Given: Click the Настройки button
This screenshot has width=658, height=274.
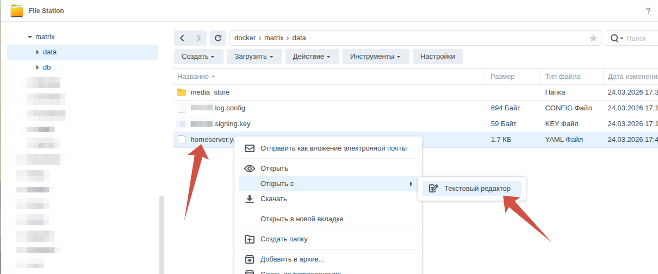Looking at the screenshot, I should click(437, 57).
